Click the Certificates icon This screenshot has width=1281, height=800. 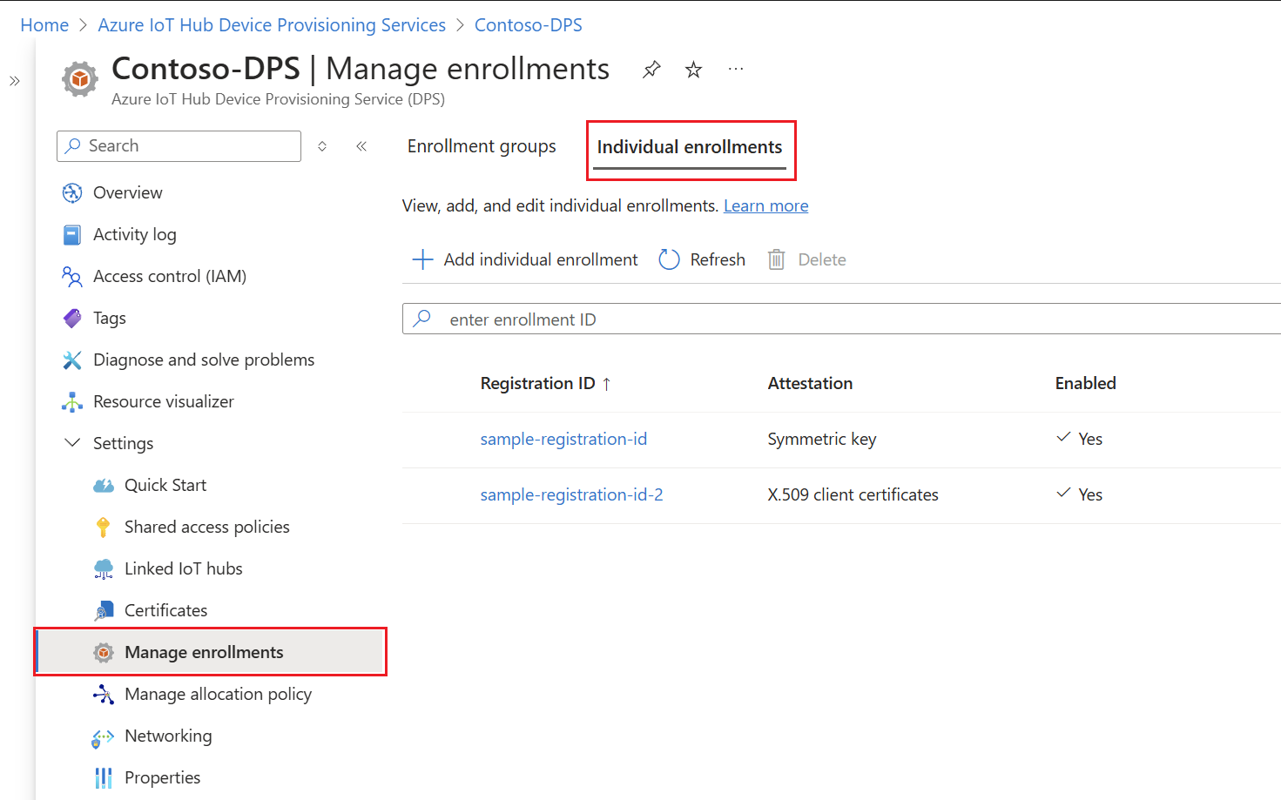104,610
